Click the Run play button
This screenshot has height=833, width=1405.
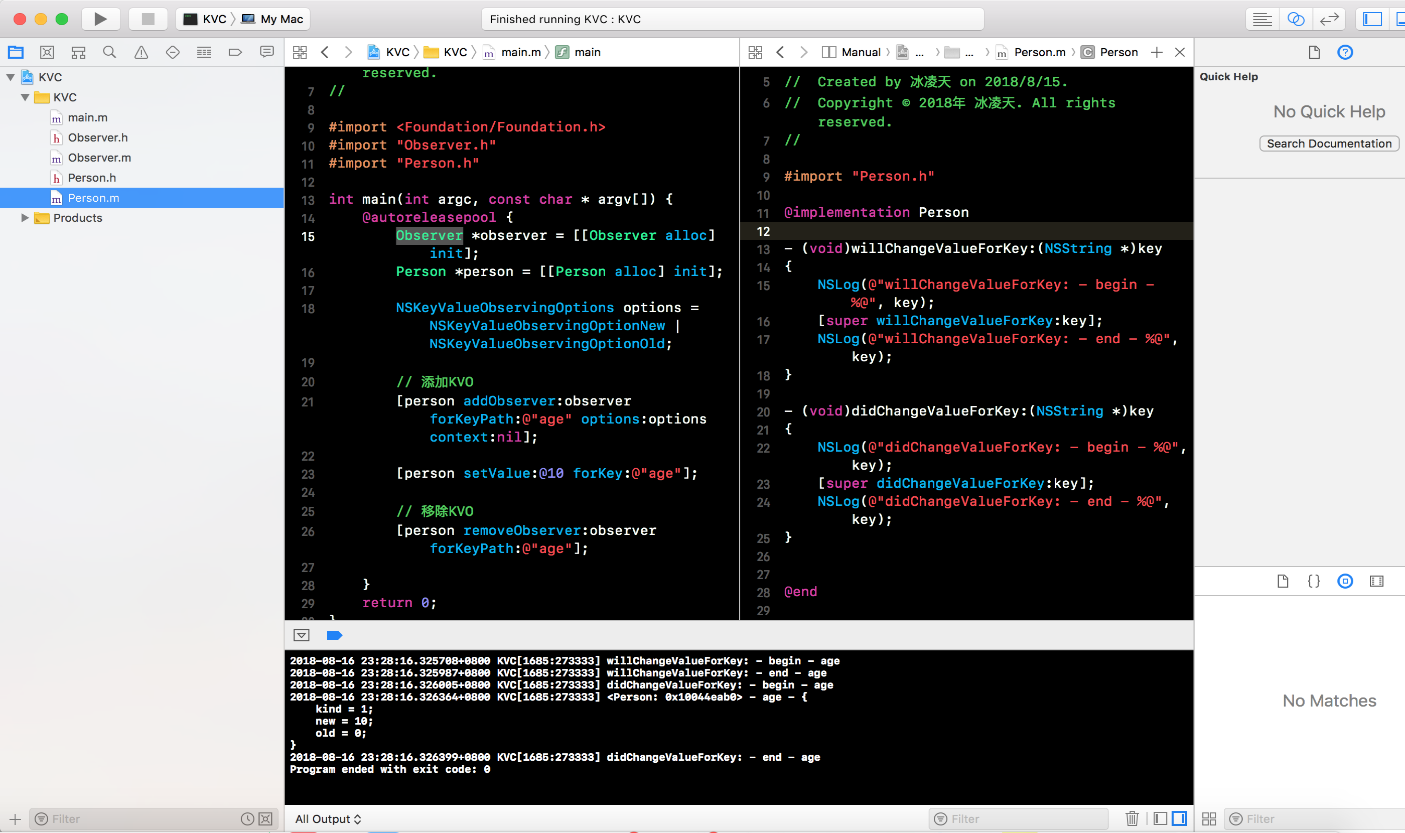[100, 19]
